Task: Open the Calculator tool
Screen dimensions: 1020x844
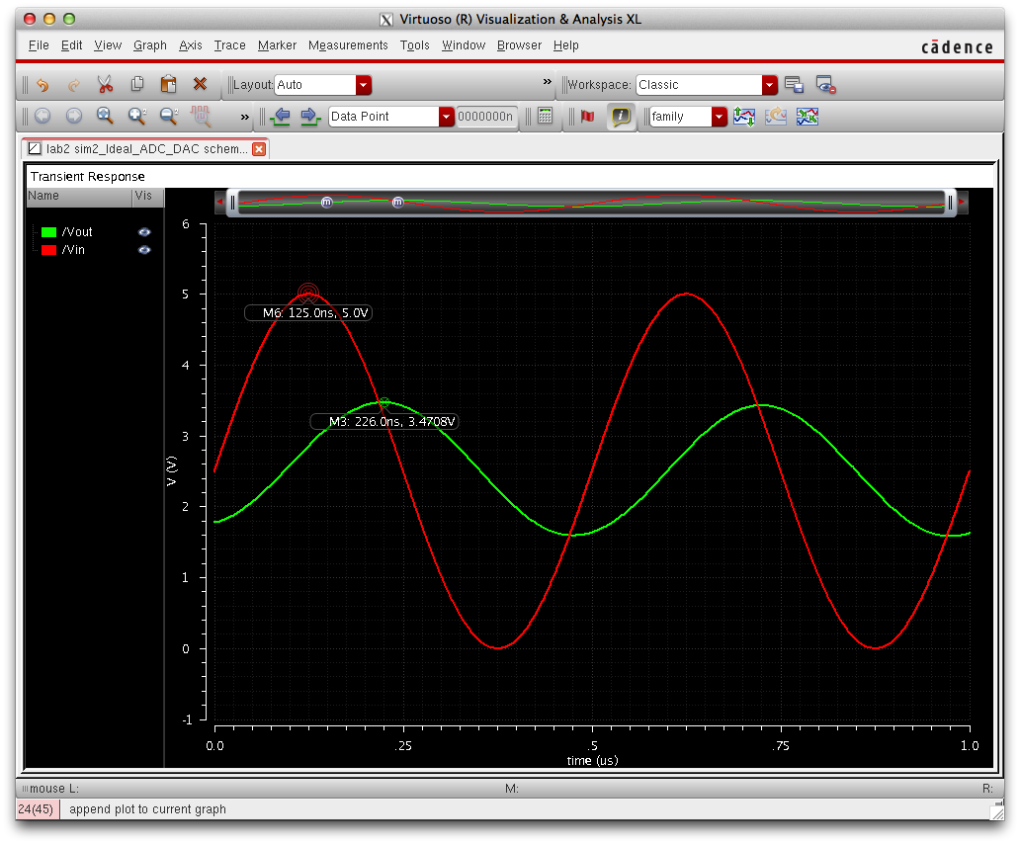Action: [545, 117]
